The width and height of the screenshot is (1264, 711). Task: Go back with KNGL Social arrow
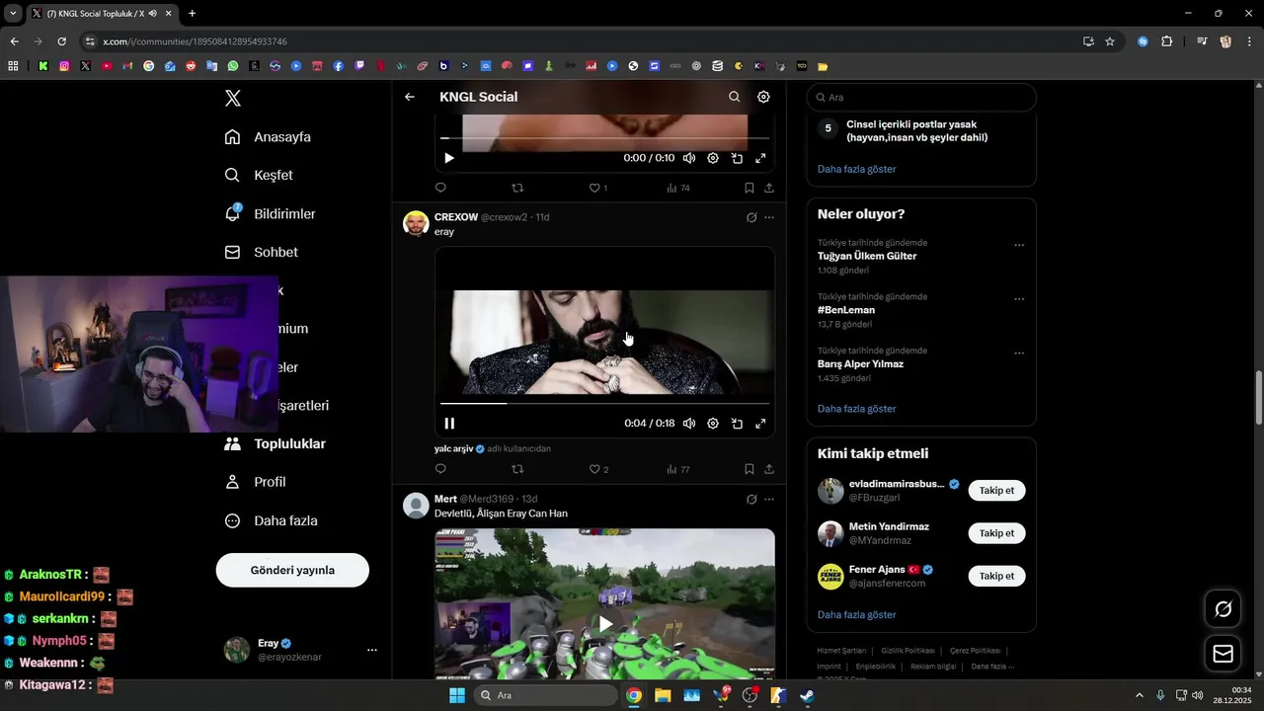[410, 97]
